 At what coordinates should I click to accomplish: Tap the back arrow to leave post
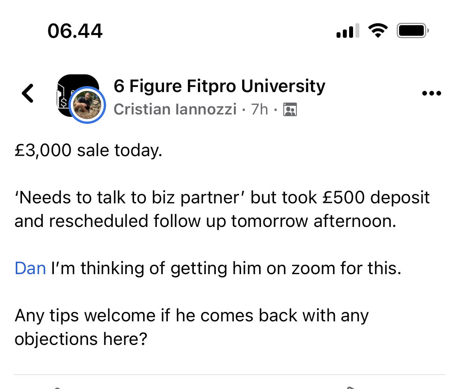[x=28, y=93]
